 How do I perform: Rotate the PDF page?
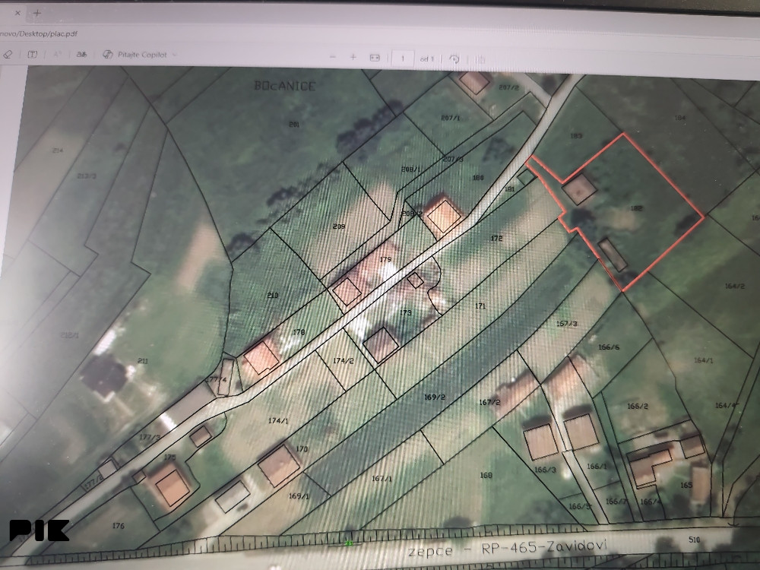click(454, 59)
